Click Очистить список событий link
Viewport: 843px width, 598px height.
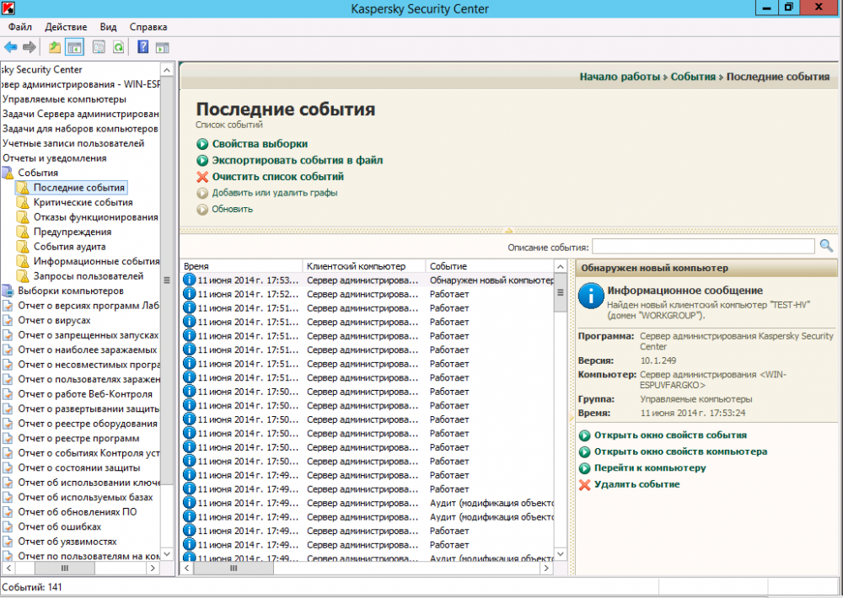277,177
